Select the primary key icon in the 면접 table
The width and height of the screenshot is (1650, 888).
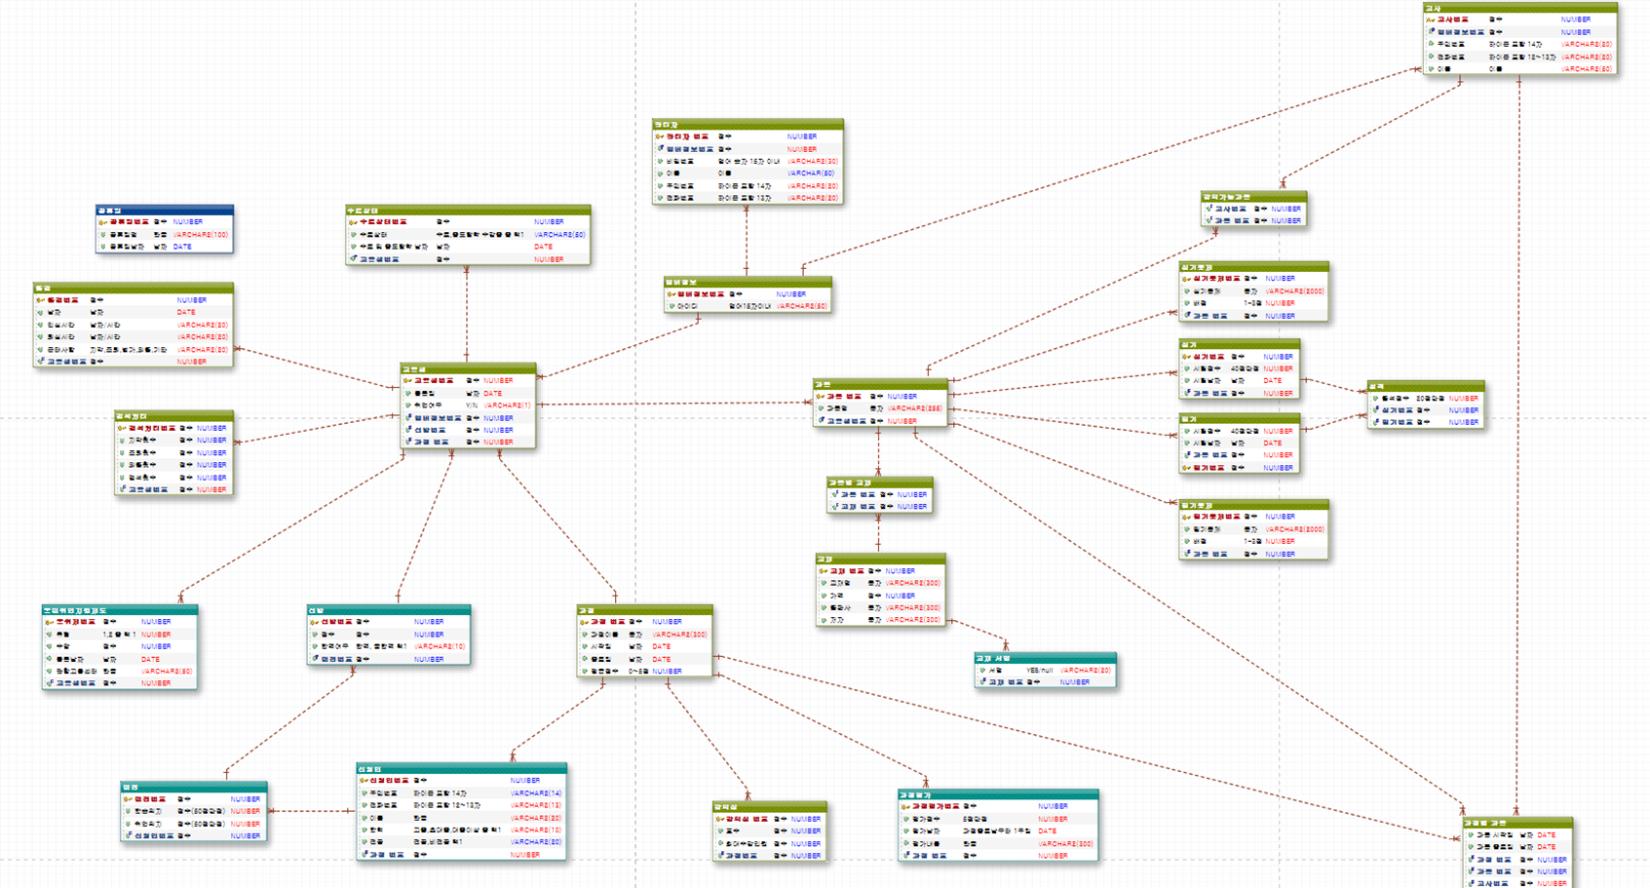click(x=129, y=799)
